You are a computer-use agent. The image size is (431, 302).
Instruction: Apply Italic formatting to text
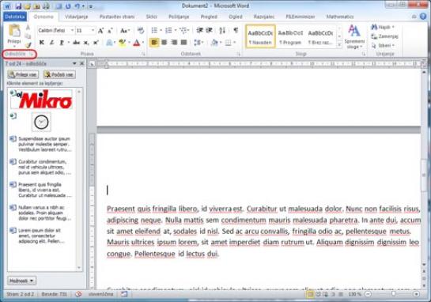(x=51, y=43)
